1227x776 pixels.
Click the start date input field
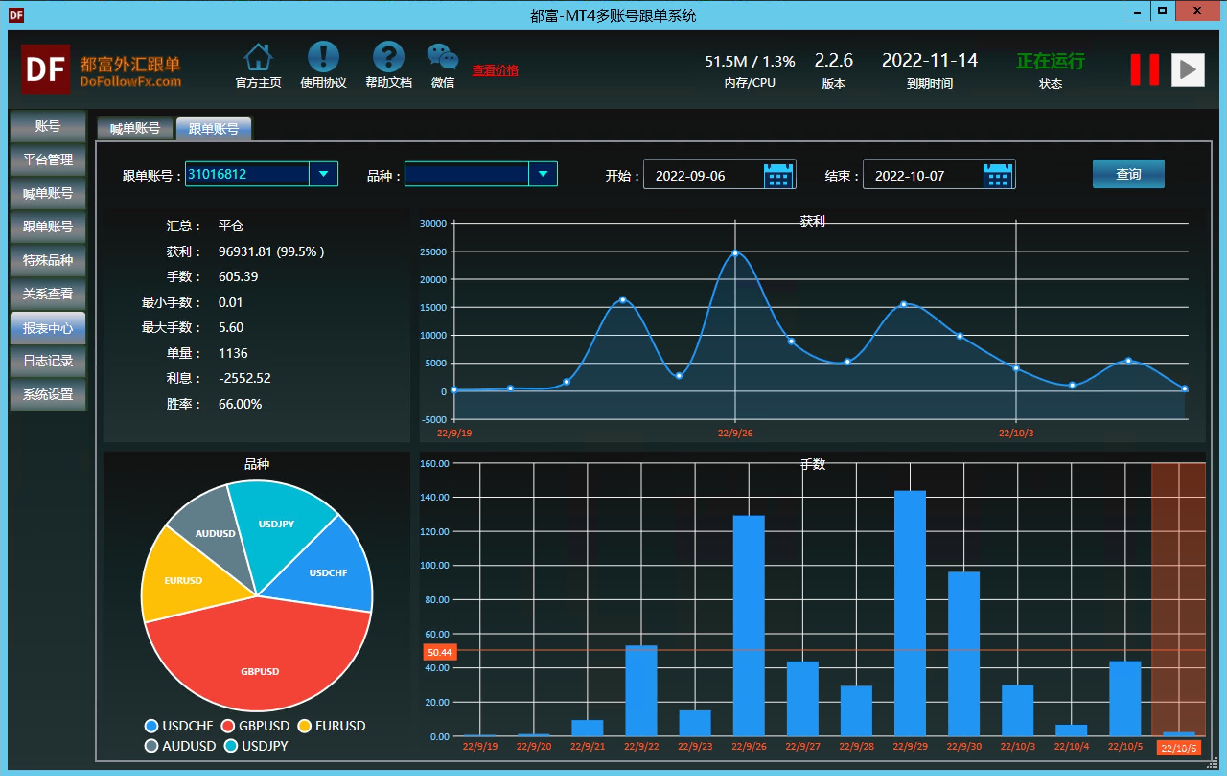pos(703,176)
